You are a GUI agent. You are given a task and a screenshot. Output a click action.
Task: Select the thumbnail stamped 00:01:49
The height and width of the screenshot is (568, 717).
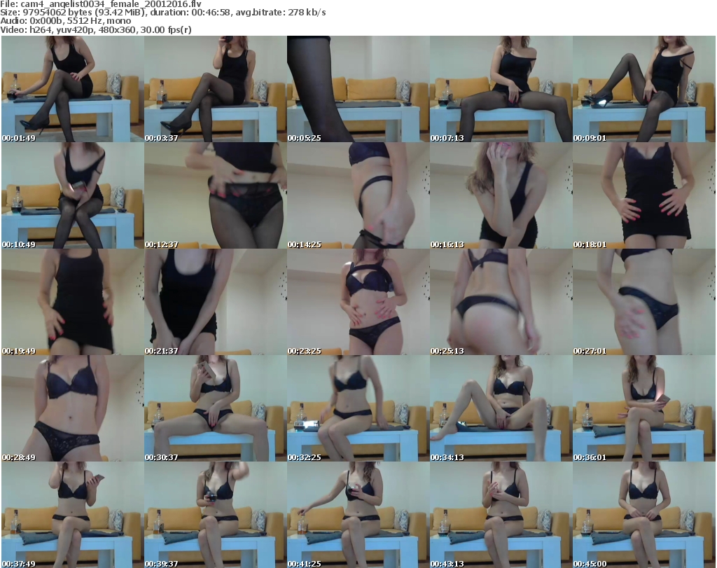tap(73, 89)
